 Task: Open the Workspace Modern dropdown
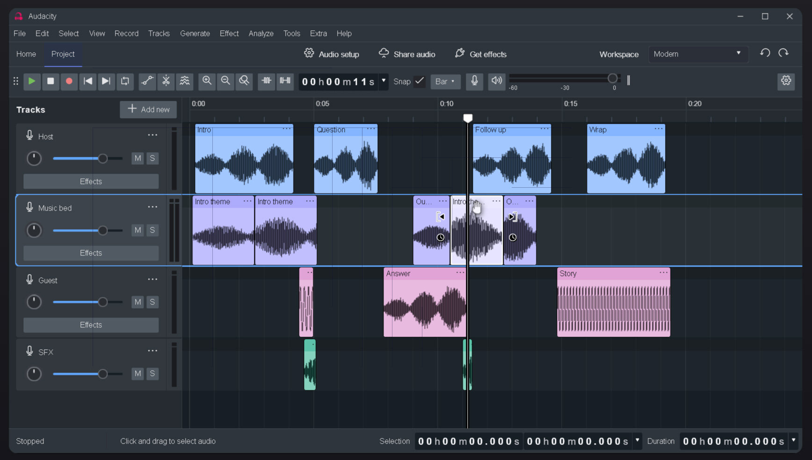point(698,54)
